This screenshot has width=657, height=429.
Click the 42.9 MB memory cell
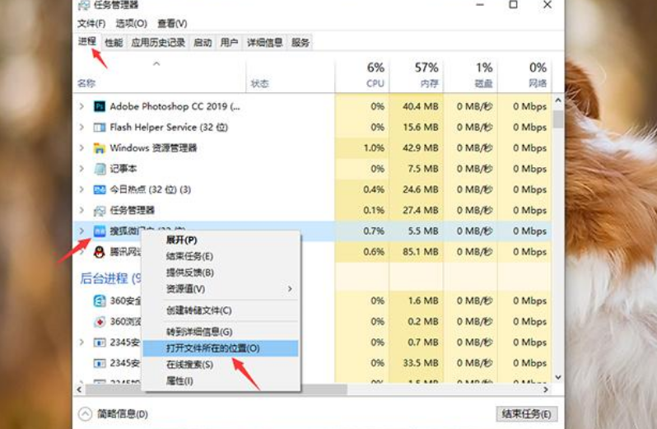(417, 148)
